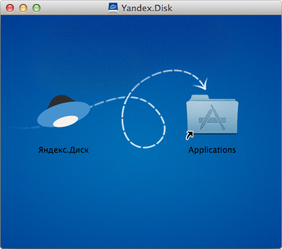Viewport: 282px width, 249px height.
Task: Close the Yandex.Disk window with red button
Action: tap(10, 8)
